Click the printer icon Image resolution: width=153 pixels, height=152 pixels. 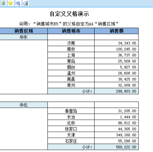pos(25,3)
